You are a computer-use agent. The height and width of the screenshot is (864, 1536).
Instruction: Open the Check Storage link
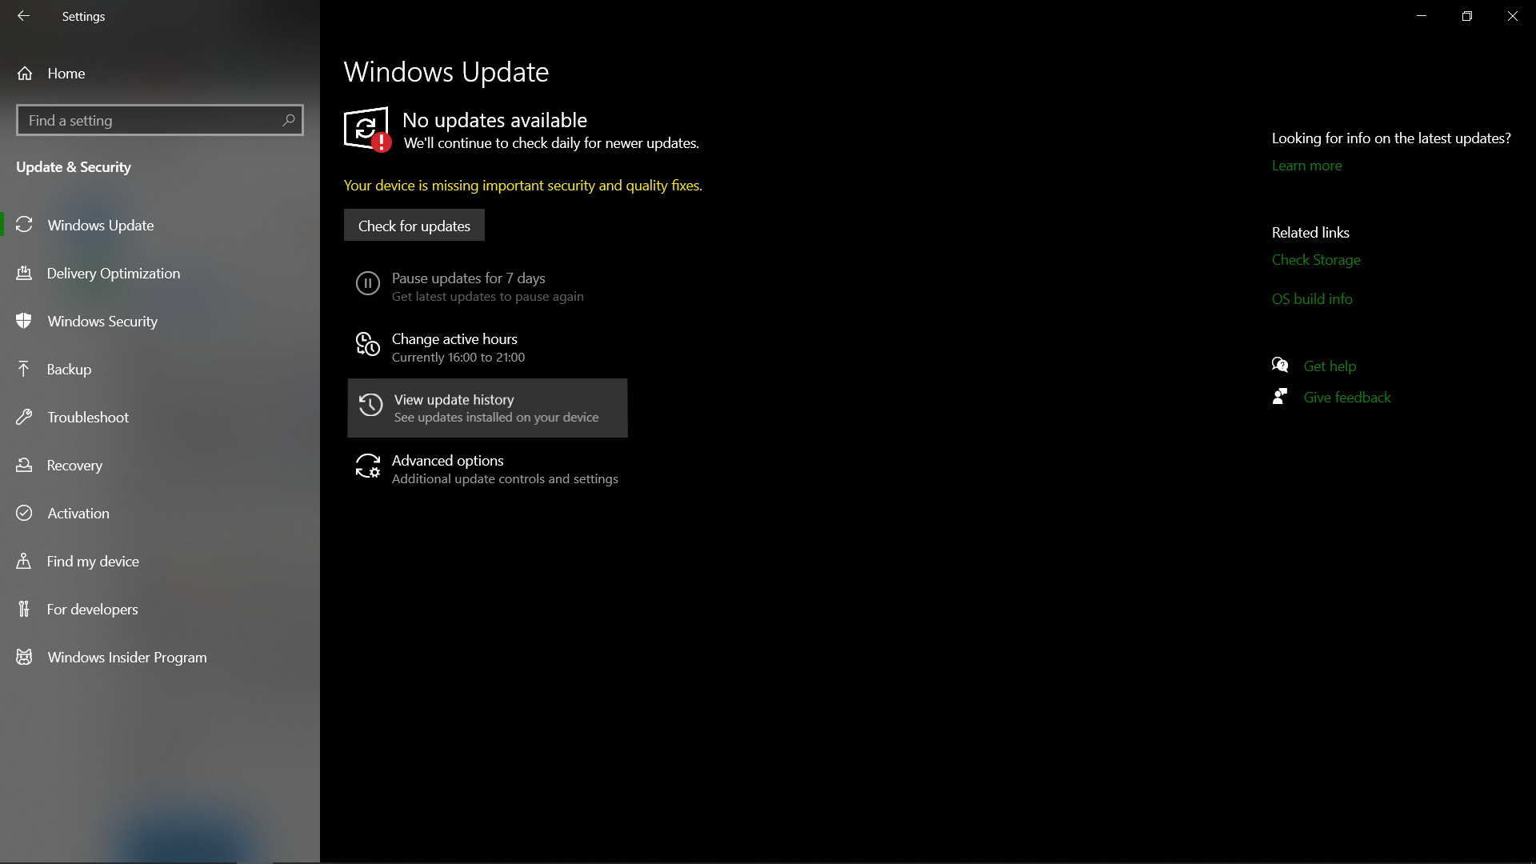(1316, 260)
